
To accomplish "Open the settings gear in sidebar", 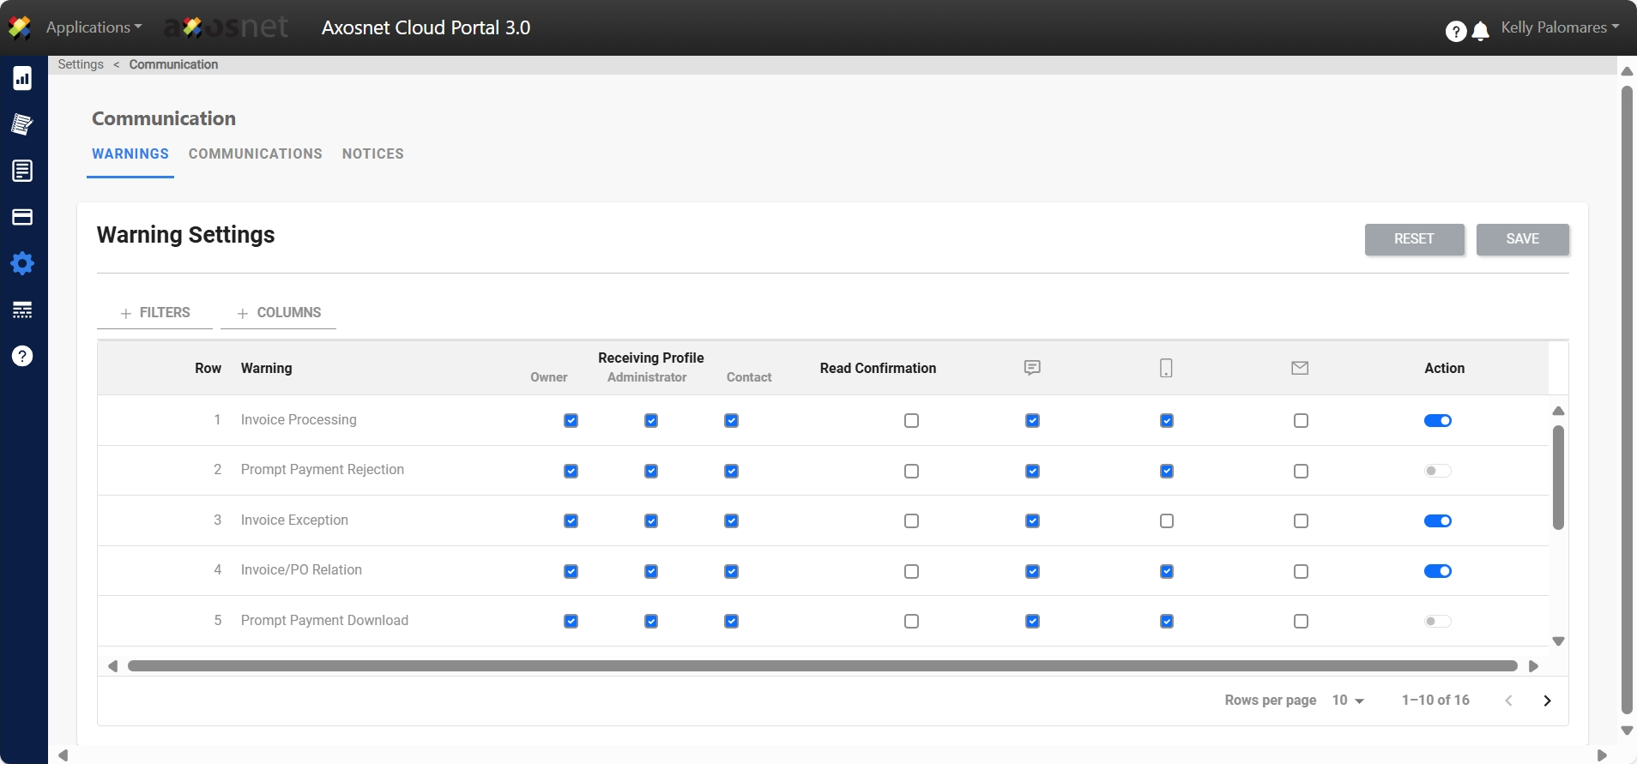I will click(x=22, y=263).
